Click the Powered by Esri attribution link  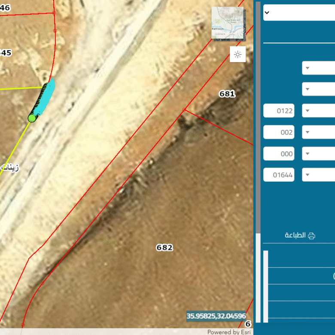point(223,332)
